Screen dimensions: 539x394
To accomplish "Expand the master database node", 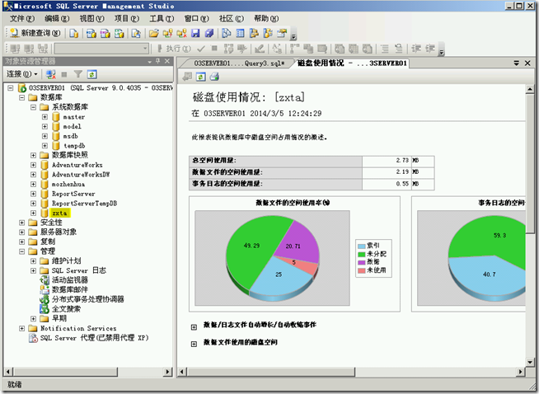I will click(x=45, y=117).
